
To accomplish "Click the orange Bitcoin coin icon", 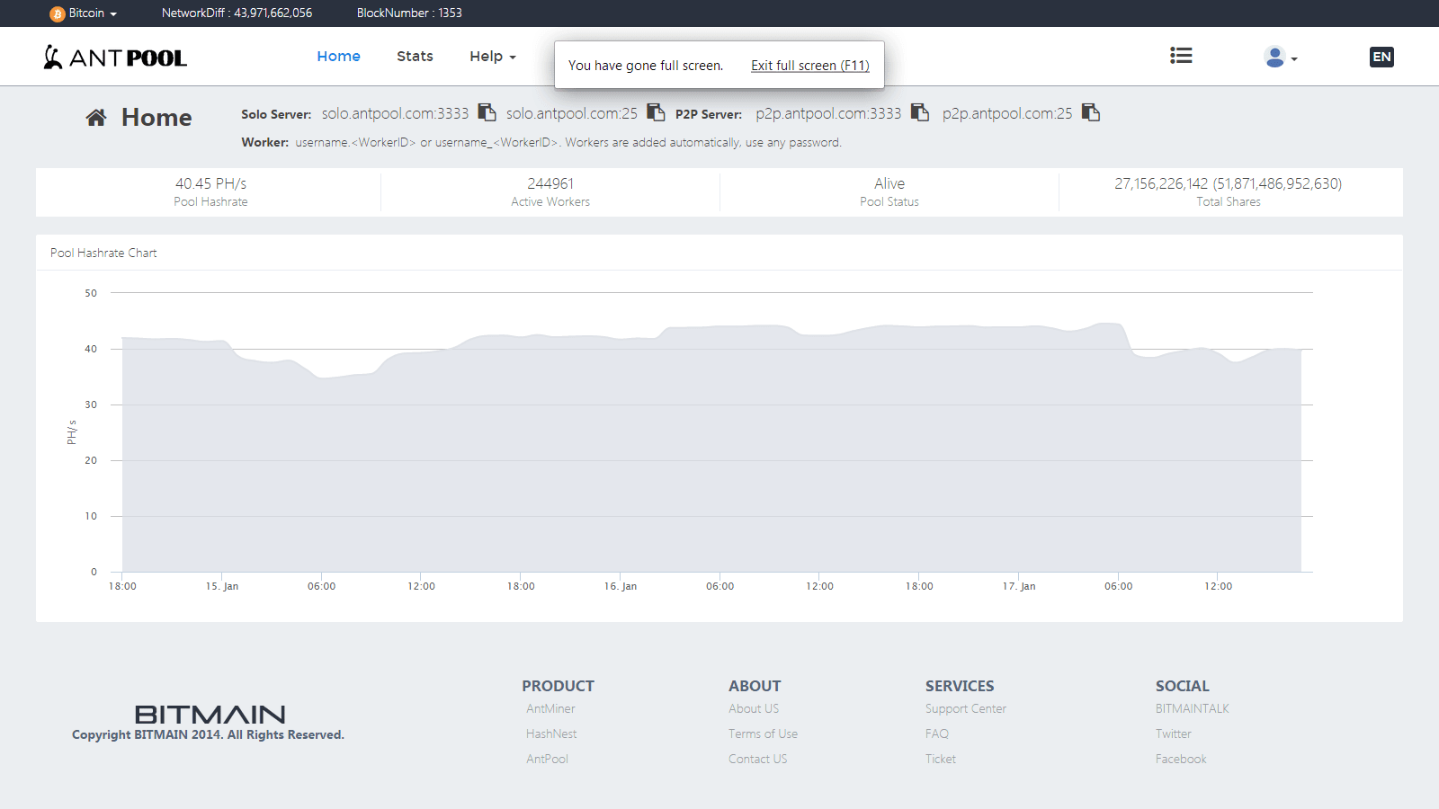I will [x=58, y=13].
